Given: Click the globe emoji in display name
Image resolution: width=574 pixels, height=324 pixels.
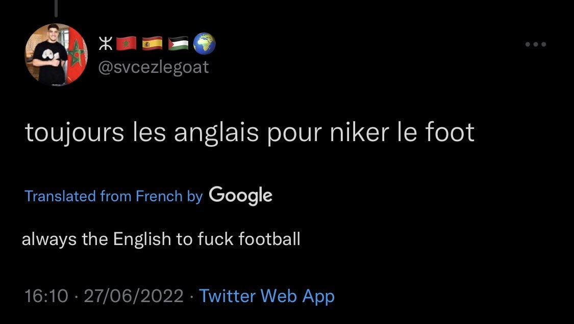Looking at the screenshot, I should click(204, 44).
